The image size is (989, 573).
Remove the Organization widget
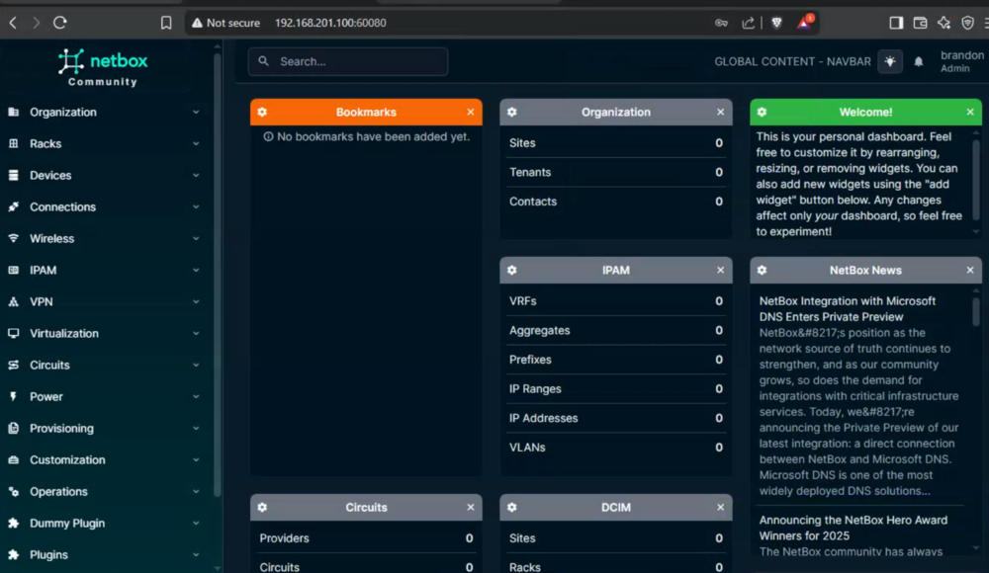[x=720, y=113]
